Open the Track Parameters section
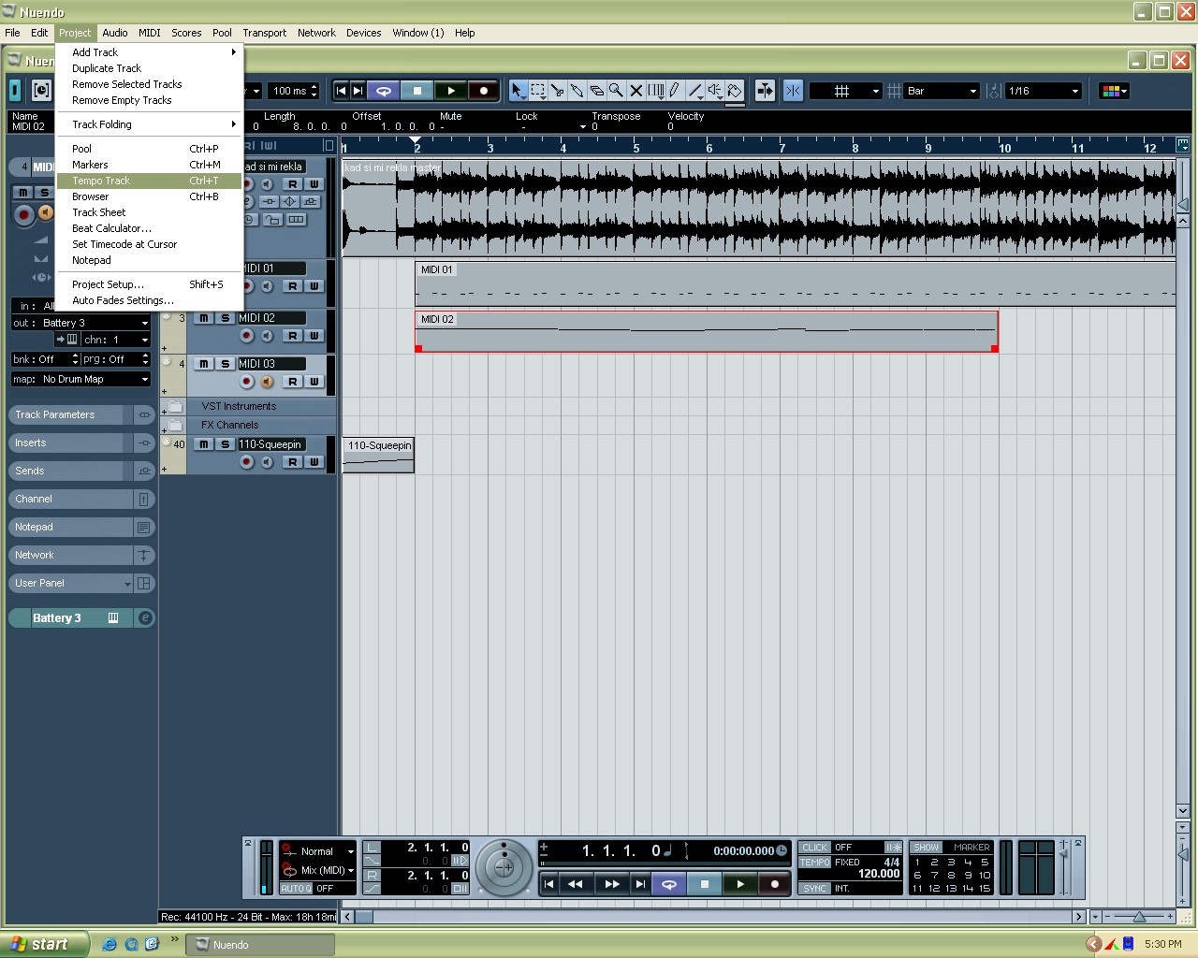This screenshot has height=958, width=1198. (55, 414)
